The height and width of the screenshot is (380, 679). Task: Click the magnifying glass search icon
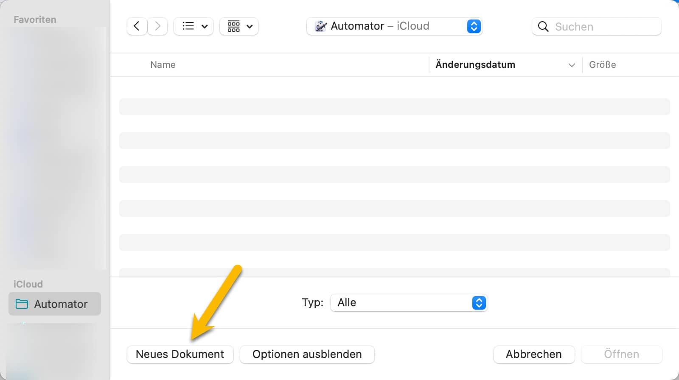[x=543, y=27]
